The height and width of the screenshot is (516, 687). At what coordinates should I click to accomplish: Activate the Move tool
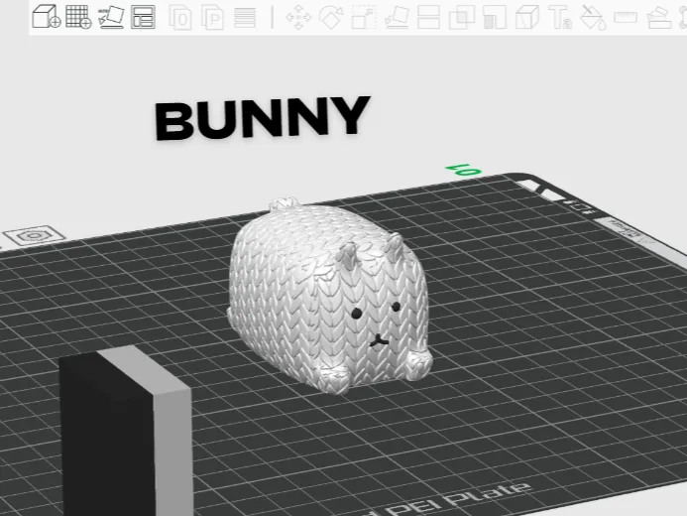tap(298, 18)
